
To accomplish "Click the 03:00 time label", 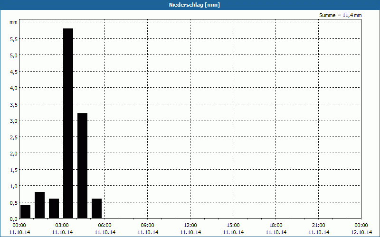I will point(62,226).
